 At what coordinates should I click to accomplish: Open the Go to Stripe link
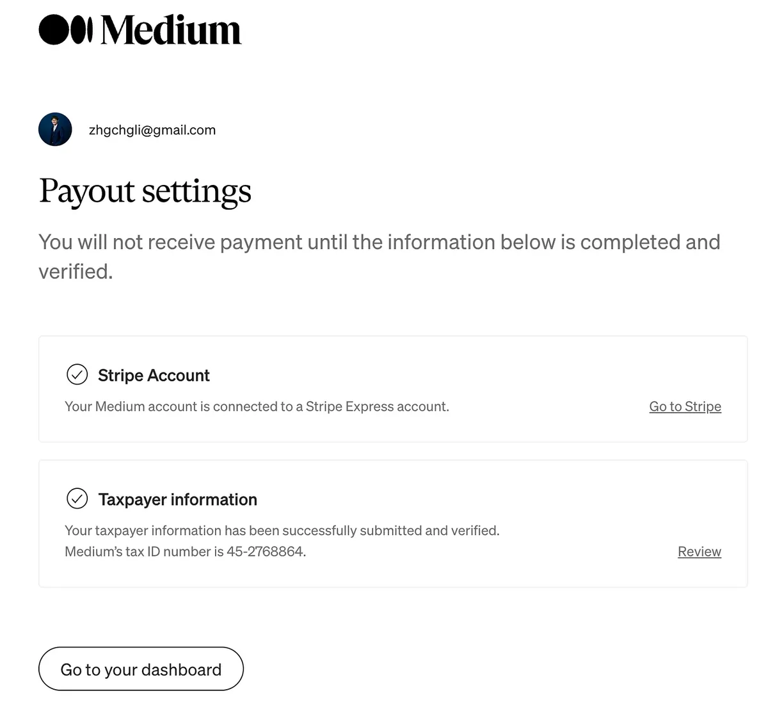(685, 406)
